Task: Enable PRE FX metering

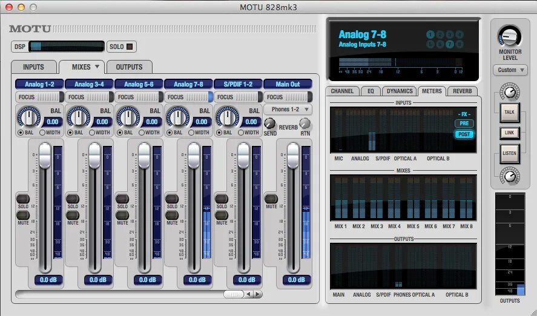Action: pos(464,123)
